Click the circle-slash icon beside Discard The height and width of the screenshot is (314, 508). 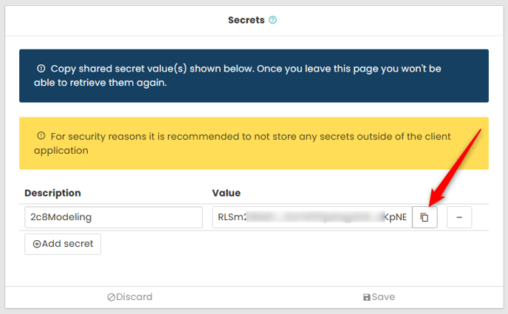tap(111, 297)
